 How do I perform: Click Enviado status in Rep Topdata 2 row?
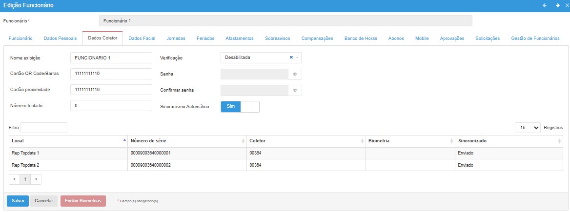(466, 165)
